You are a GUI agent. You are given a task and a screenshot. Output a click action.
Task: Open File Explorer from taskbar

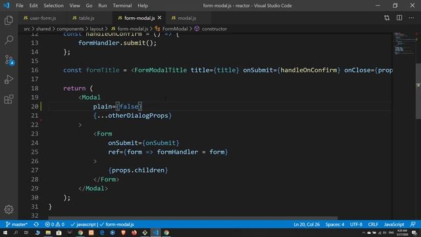pos(48,232)
